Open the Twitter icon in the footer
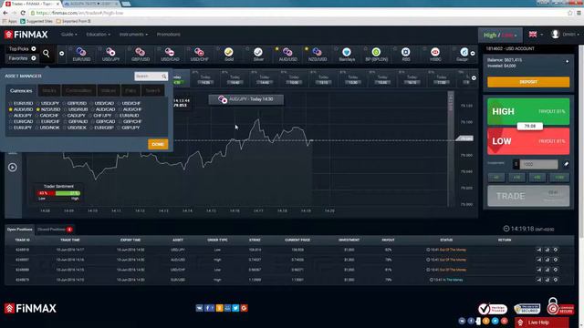584x328 pixels. tap(235, 308)
